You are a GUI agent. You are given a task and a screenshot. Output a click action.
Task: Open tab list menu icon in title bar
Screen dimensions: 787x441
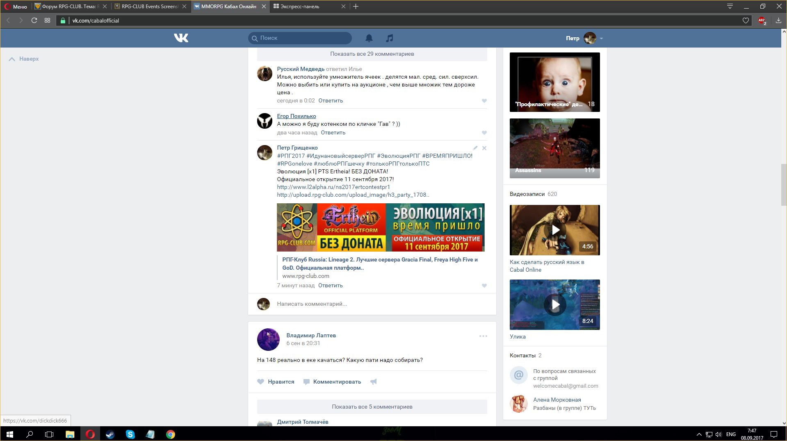tap(730, 7)
